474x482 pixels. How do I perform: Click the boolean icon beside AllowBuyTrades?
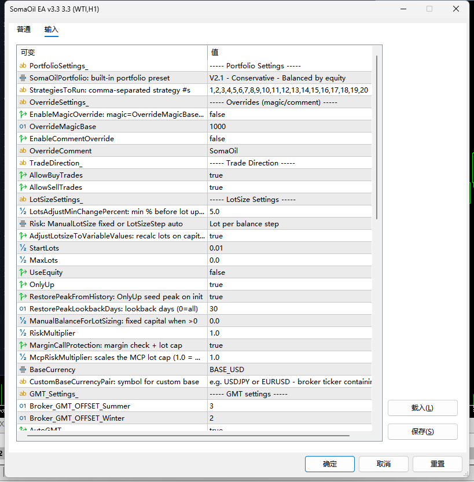[23, 175]
